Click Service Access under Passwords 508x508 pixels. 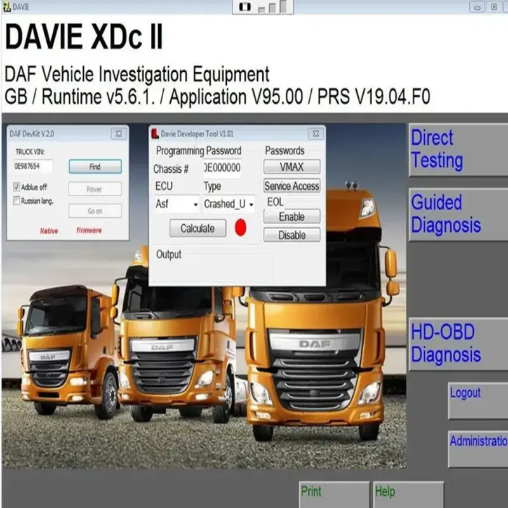click(x=291, y=186)
